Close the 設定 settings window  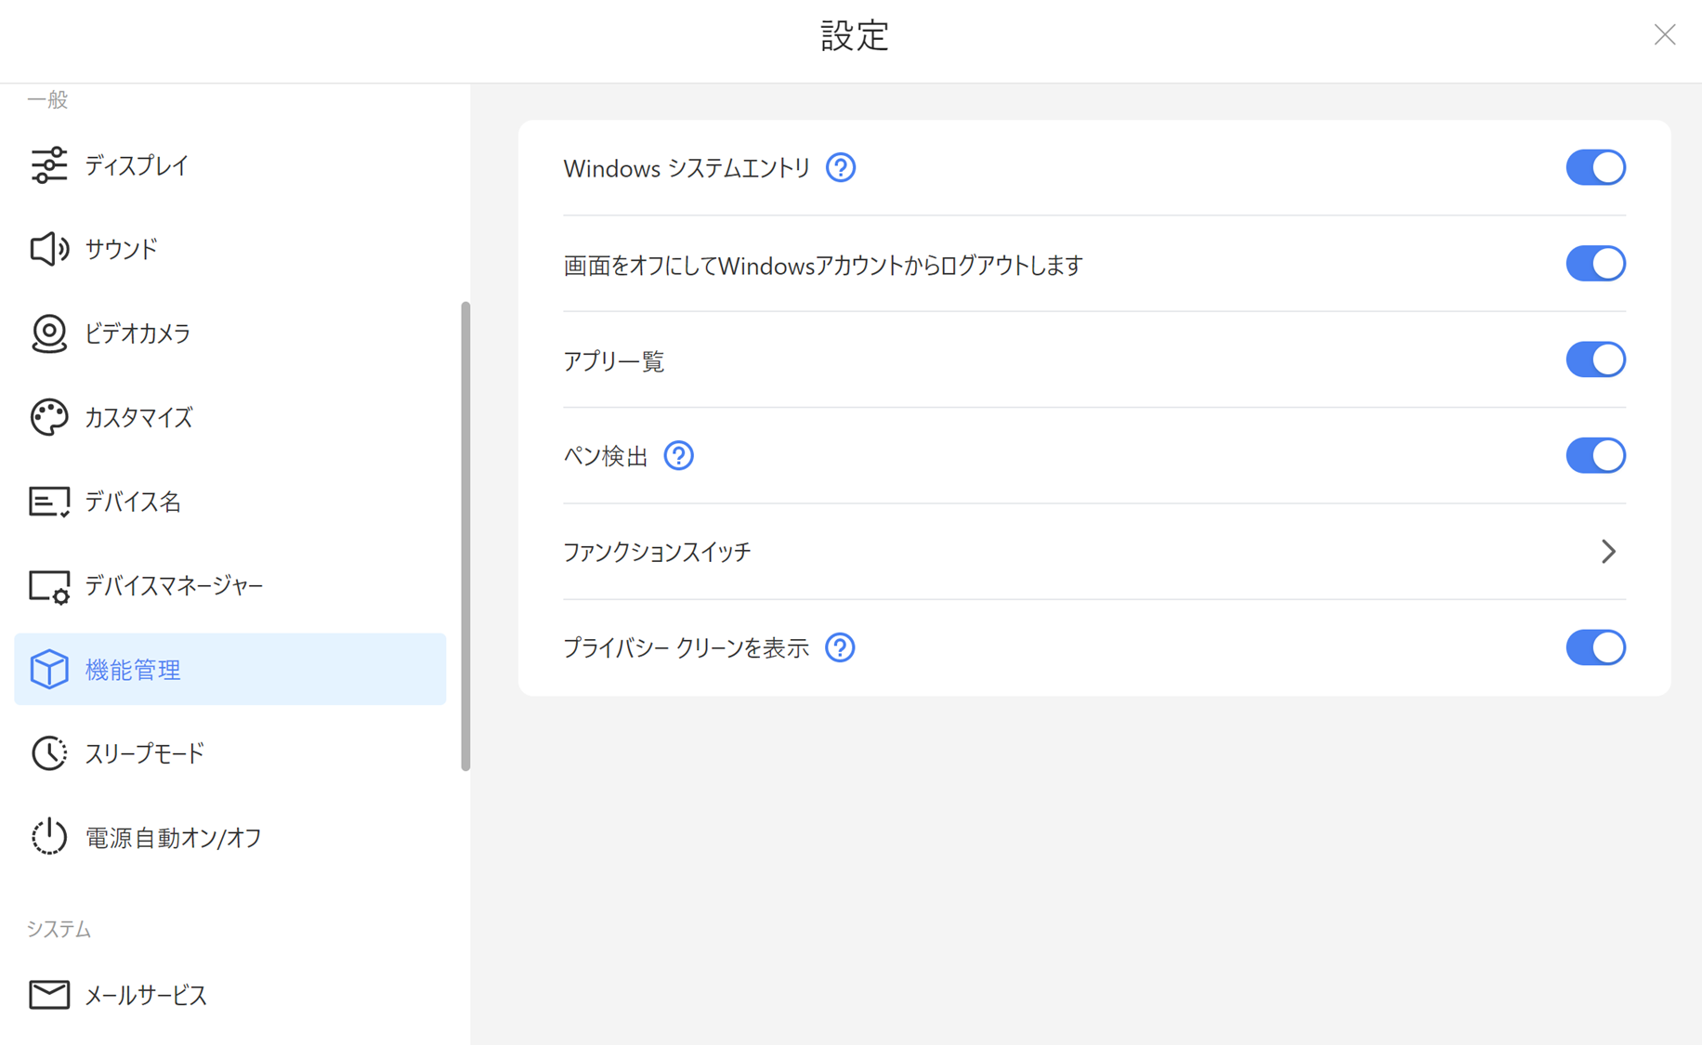(x=1664, y=35)
